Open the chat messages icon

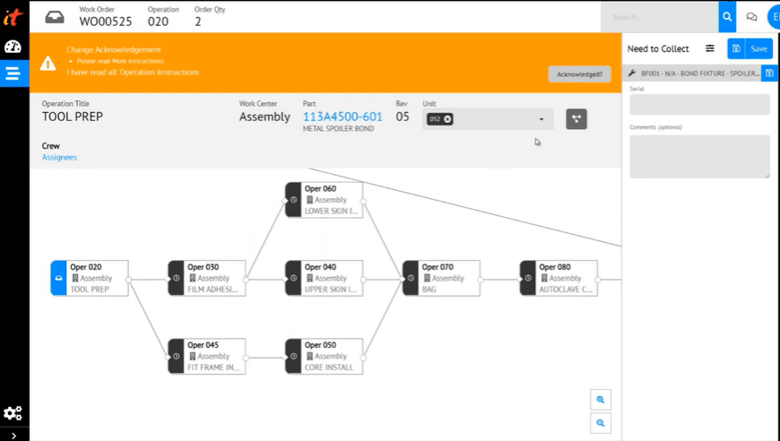coord(752,16)
